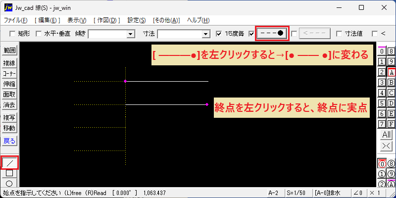Viewport: 396px width, 198px height.
Task: Select layer 6 in square layer panel
Action: (x=382, y=114)
